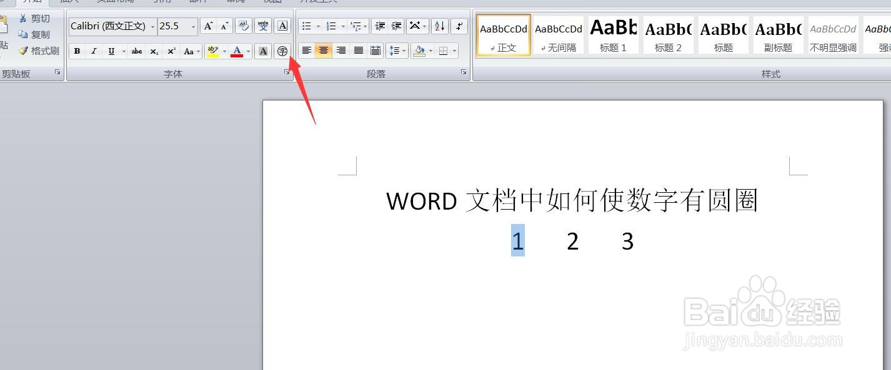Toggle Subscript formatting

pos(154,51)
